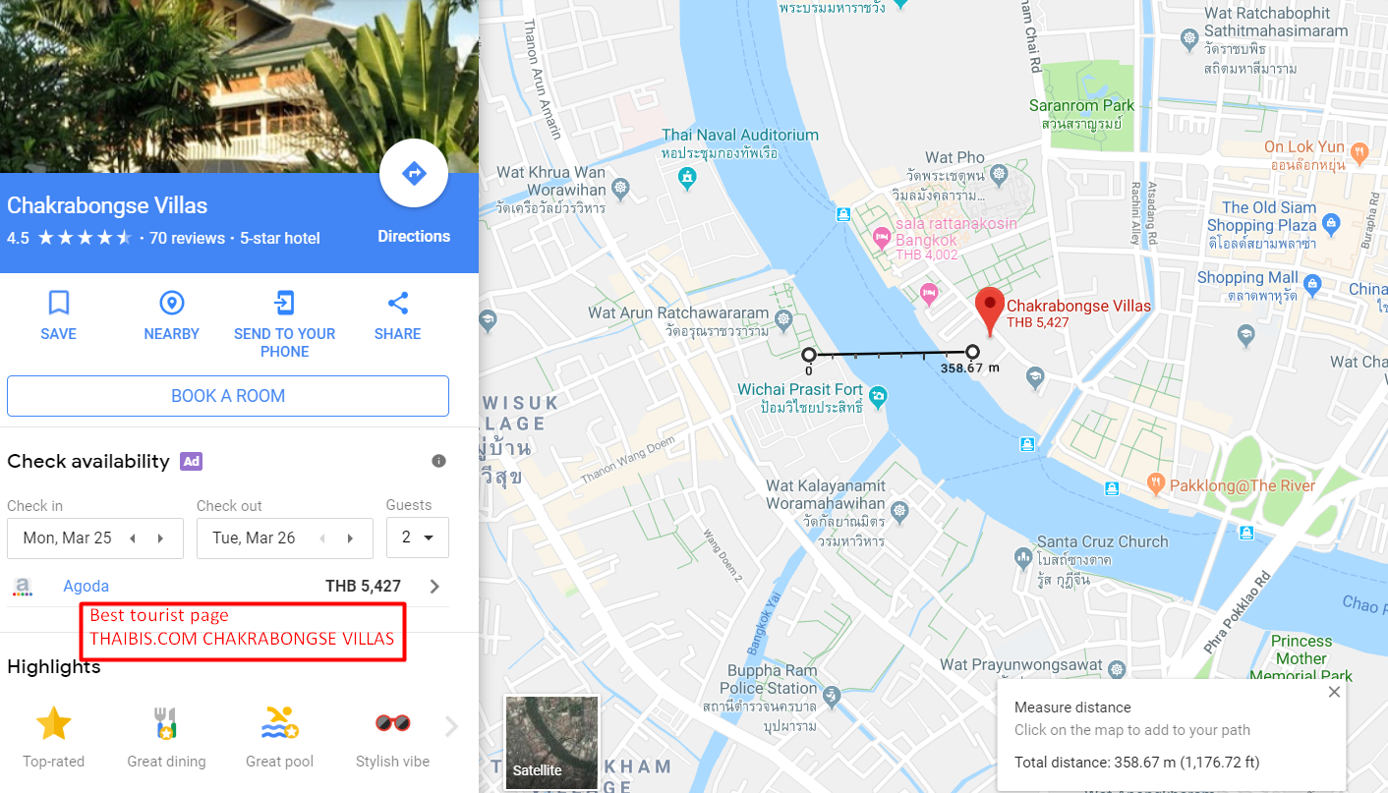Select the Wichai Prasit Fort marker
The image size is (1388, 793).
879,398
